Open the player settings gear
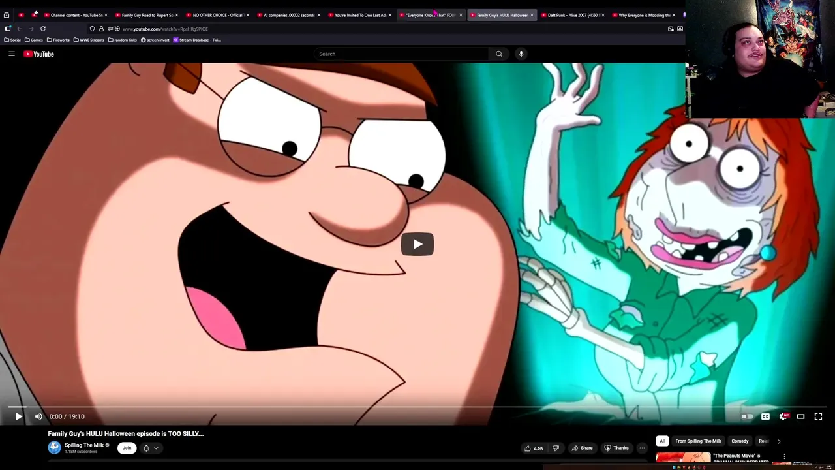 coord(783,416)
